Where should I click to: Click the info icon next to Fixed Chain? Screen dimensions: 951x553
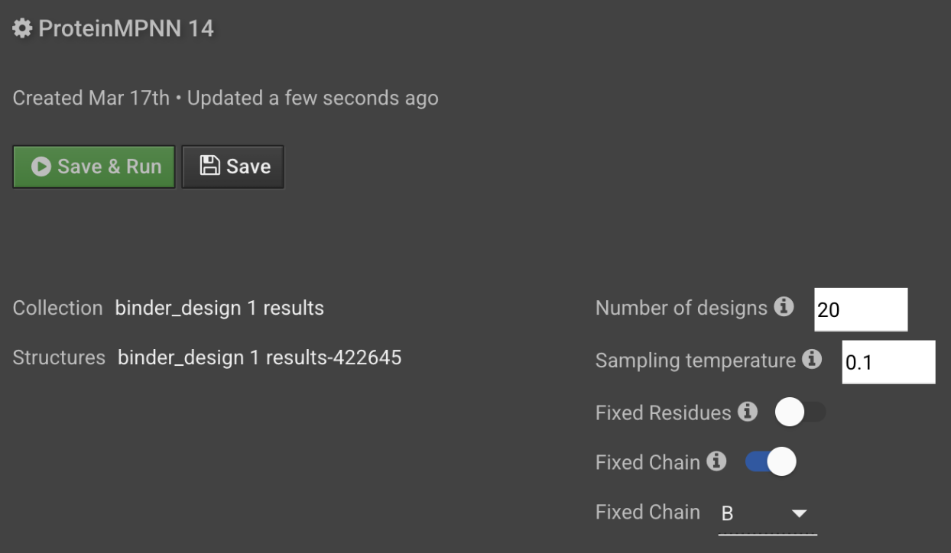[x=716, y=461]
